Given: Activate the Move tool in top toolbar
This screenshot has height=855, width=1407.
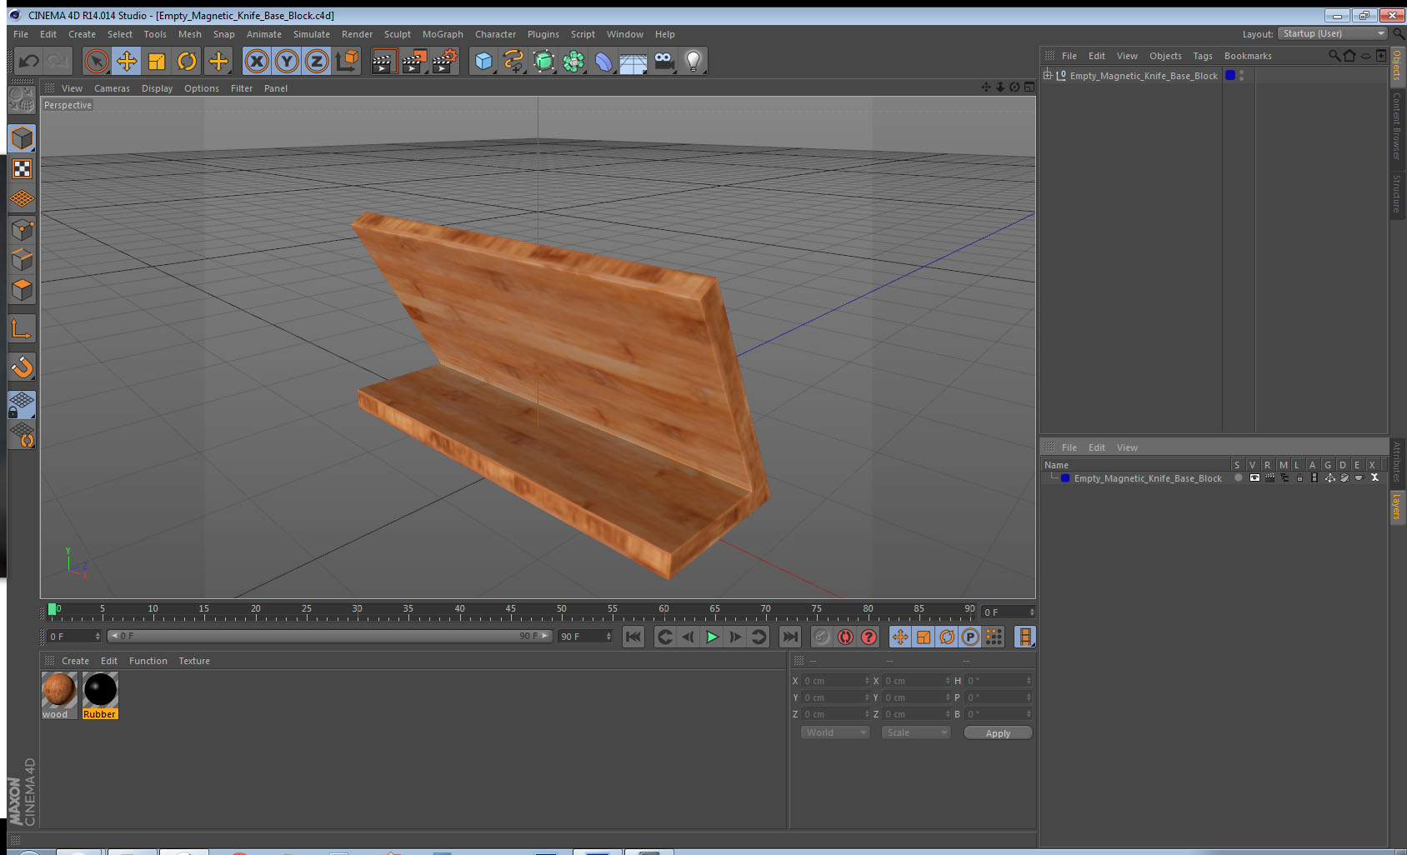Looking at the screenshot, I should 127,61.
